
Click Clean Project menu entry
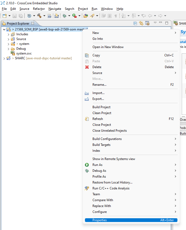coord(102,113)
